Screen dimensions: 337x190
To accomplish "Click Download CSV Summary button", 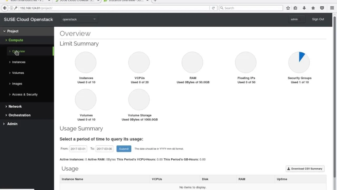I will (x=305, y=169).
